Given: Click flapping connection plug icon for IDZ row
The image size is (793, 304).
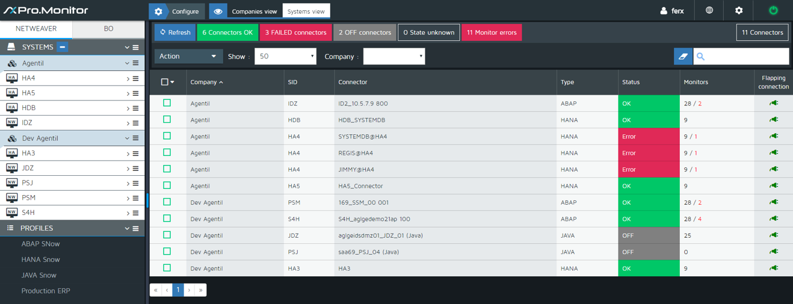Looking at the screenshot, I should [x=773, y=103].
